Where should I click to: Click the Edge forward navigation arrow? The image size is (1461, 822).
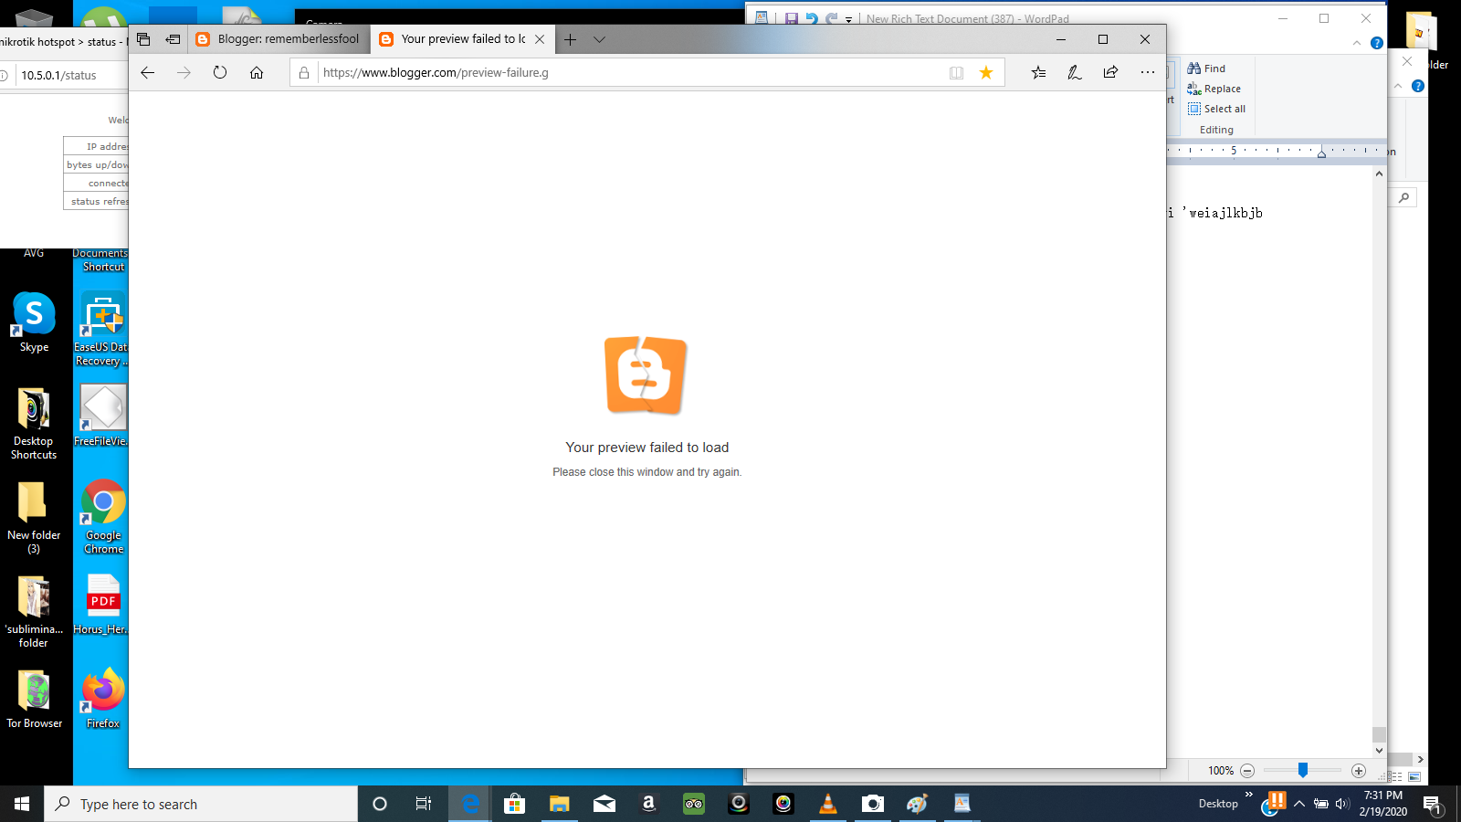pyautogui.click(x=184, y=73)
